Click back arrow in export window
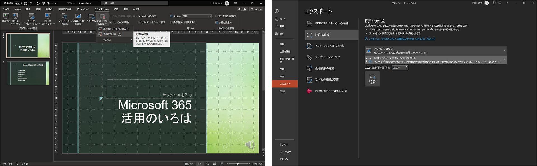537x166 pixels. coord(277,11)
